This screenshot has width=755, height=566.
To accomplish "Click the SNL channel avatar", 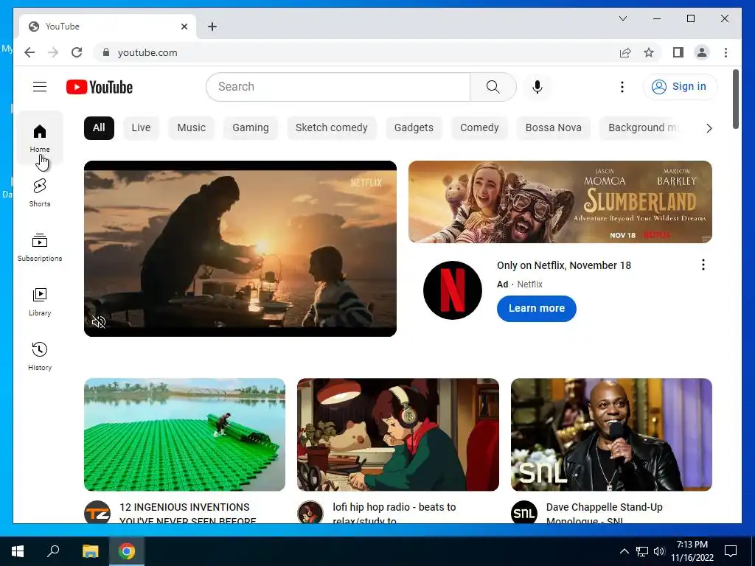I will point(524,512).
